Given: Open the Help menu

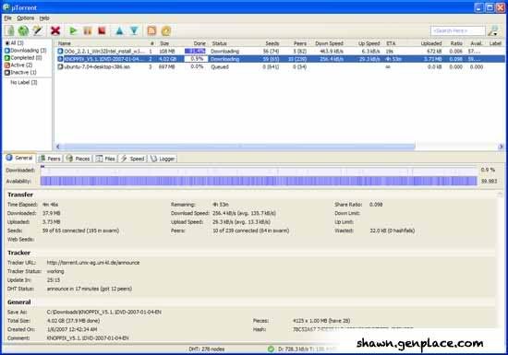Looking at the screenshot, I should [44, 18].
